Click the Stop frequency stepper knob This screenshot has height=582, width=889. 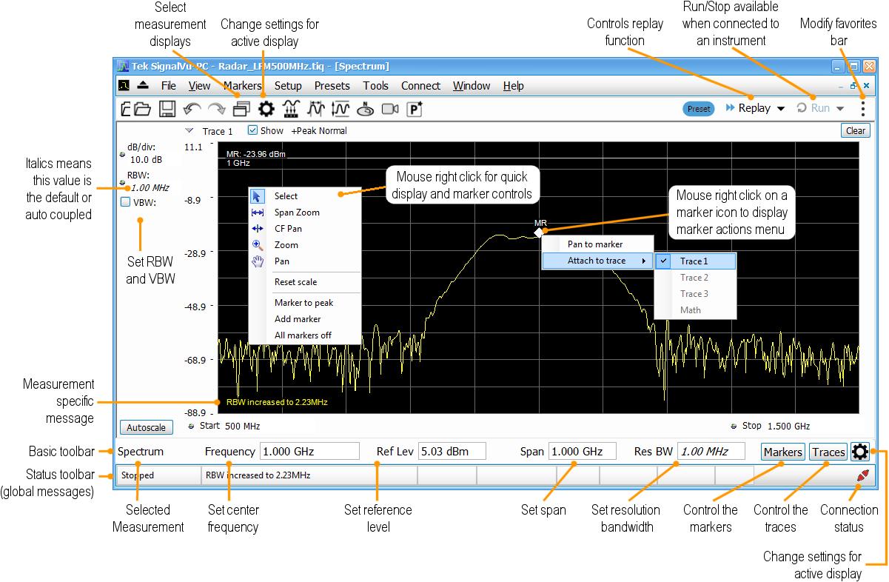click(x=734, y=427)
